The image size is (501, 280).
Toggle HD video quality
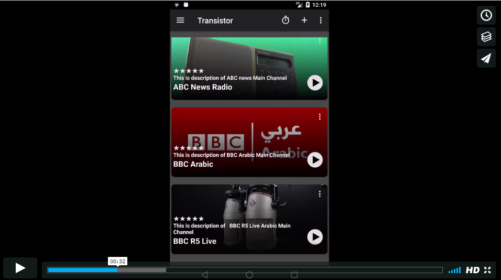[x=473, y=271]
